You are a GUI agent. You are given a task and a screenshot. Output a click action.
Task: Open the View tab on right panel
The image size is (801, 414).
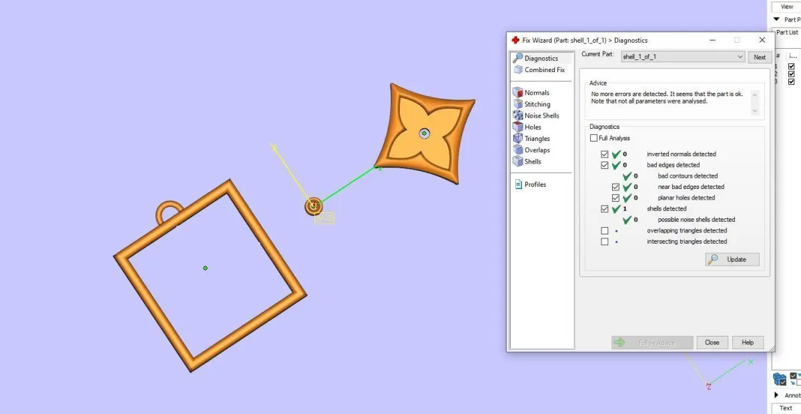[x=786, y=7]
